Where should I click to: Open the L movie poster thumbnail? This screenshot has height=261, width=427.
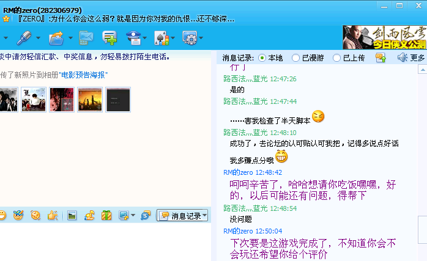(x=34, y=100)
